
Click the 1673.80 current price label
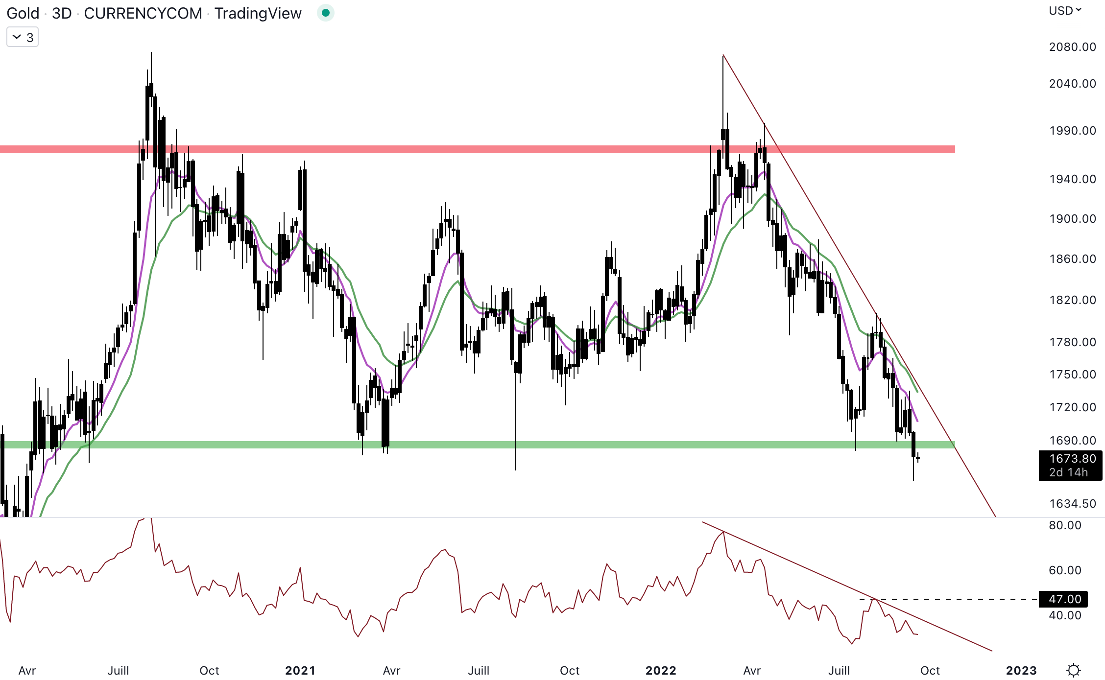(x=1070, y=459)
